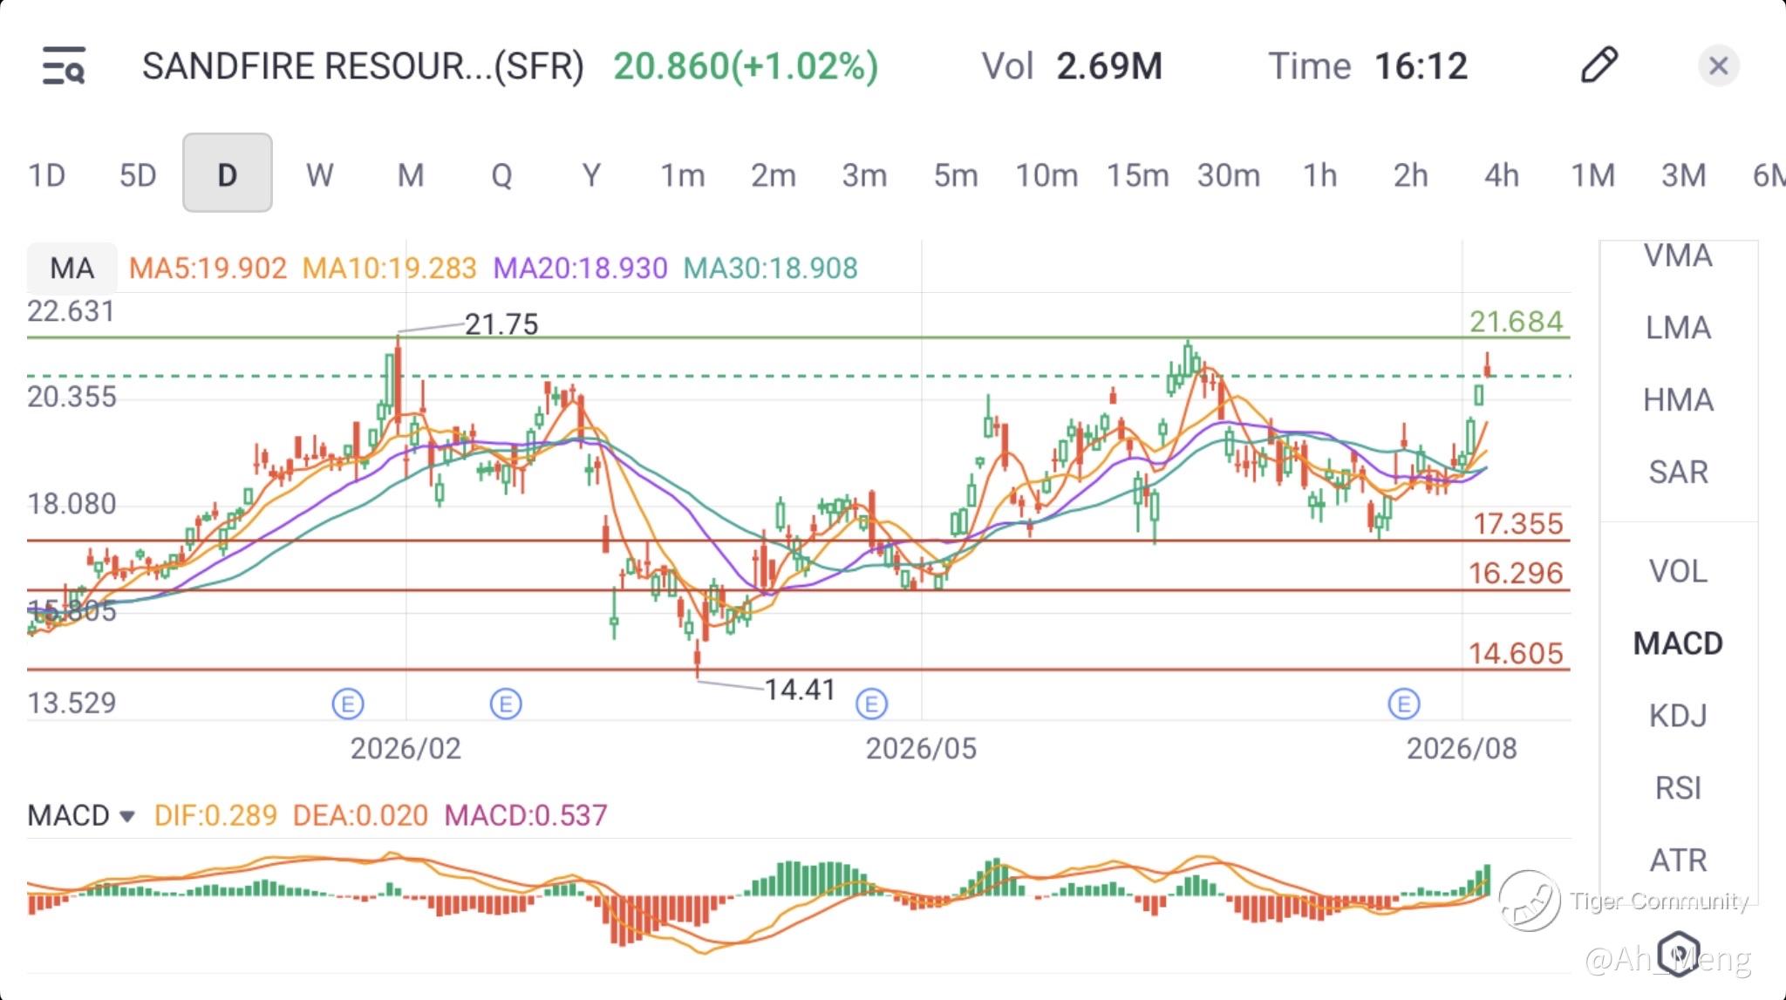Switch to the 1m chart interval

(x=683, y=175)
